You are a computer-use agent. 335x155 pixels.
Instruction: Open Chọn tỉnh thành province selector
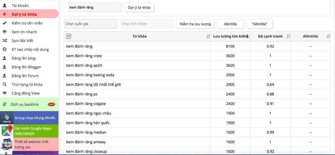coord(147,24)
